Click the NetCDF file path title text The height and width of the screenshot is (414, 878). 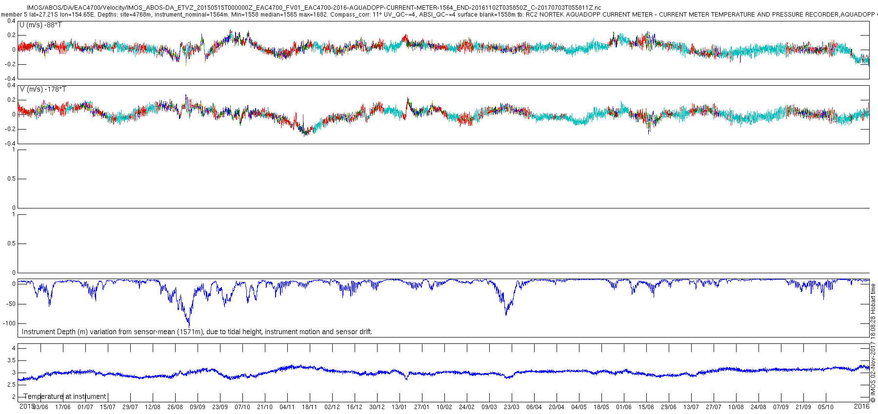pos(314,8)
